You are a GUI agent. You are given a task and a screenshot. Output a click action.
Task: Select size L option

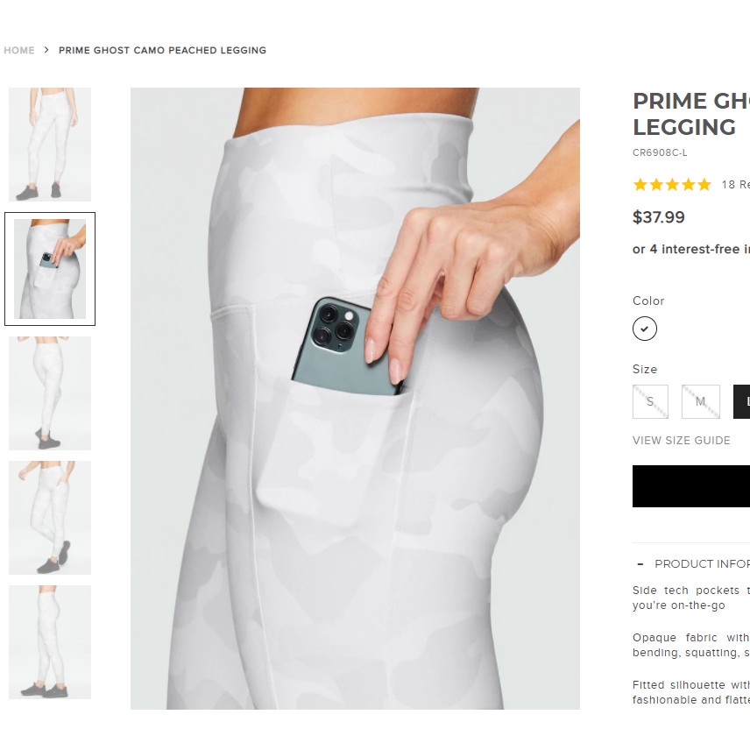(x=742, y=402)
